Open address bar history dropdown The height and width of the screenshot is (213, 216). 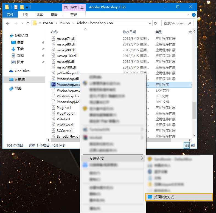click(x=150, y=23)
